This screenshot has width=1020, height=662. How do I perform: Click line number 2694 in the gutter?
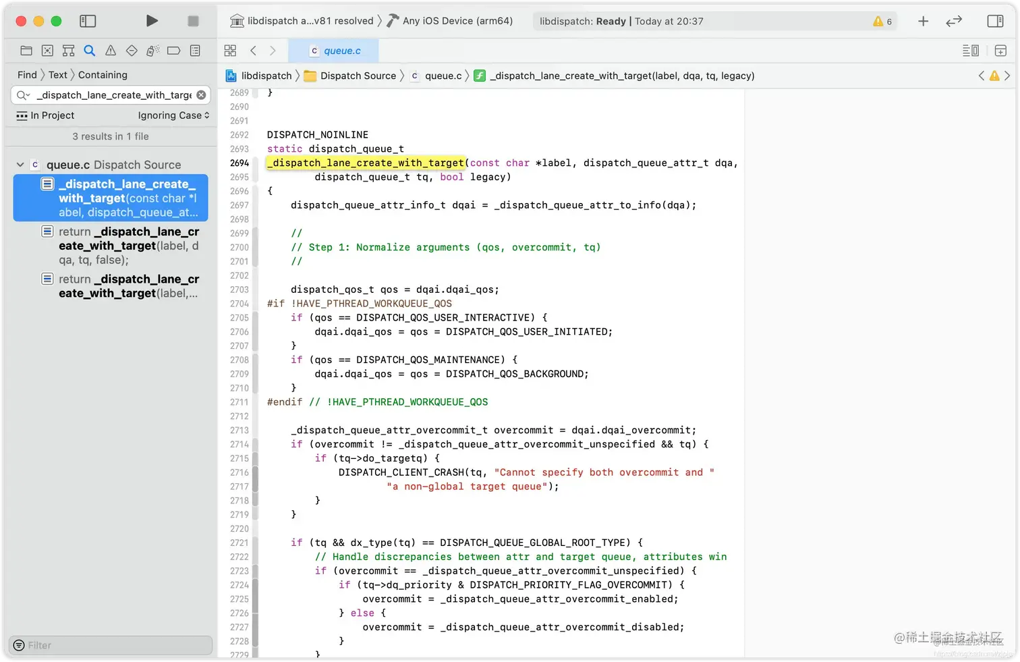point(239,163)
